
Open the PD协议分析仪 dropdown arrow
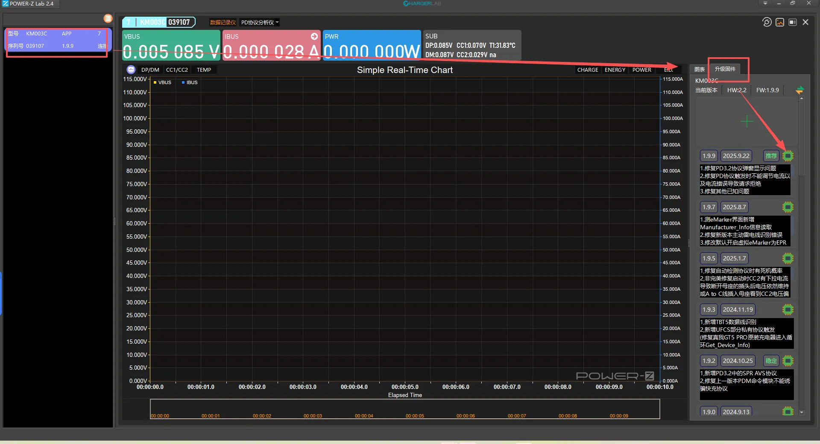click(x=277, y=22)
